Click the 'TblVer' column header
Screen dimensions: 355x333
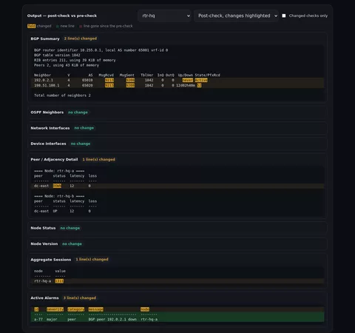[x=147, y=75]
